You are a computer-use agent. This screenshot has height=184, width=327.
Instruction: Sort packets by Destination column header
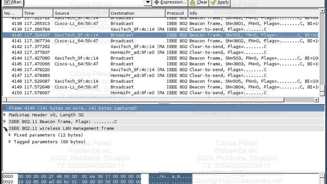(x=137, y=13)
